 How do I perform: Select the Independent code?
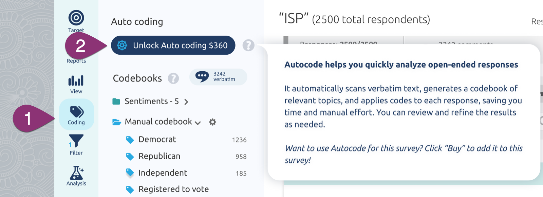163,173
